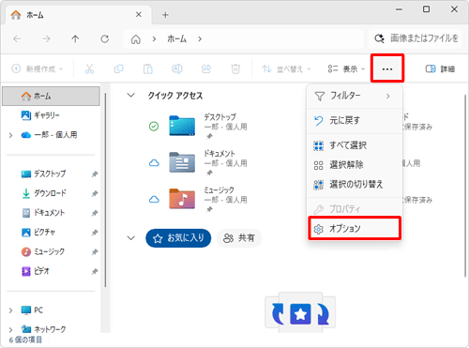Click the search box for images or files
The width and height of the screenshot is (469, 348).
tap(415, 38)
